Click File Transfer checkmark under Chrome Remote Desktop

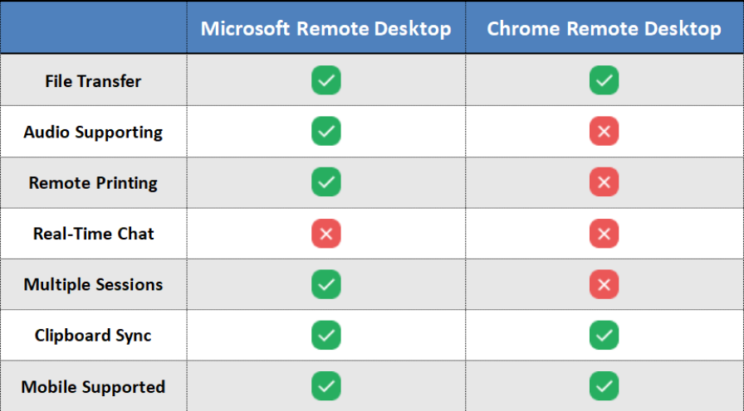604,80
